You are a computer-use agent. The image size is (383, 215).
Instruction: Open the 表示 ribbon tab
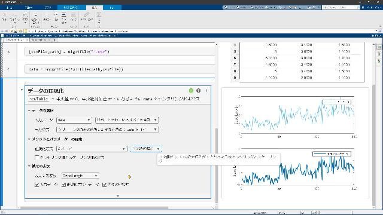point(112,8)
